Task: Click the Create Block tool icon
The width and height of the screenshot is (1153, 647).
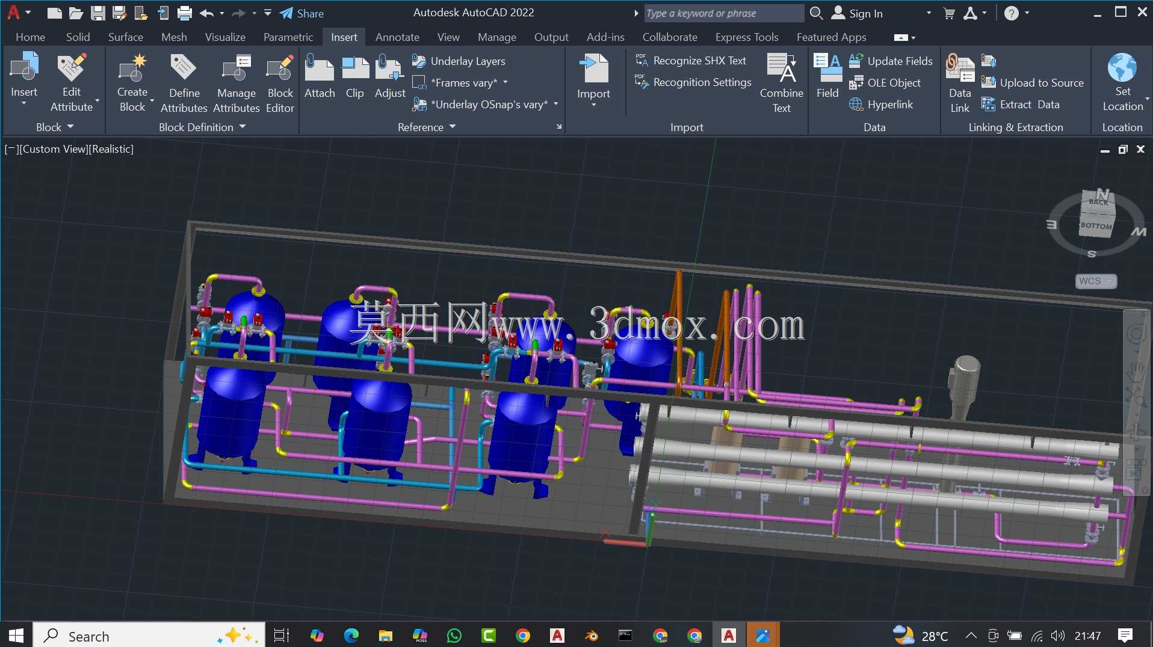Action: click(x=132, y=67)
